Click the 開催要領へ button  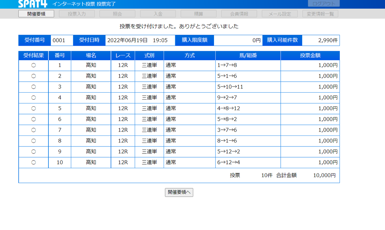179,192
